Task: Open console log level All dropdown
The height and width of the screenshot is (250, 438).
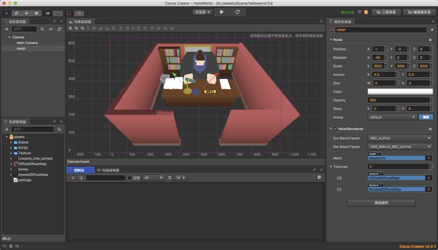Action: (153, 178)
